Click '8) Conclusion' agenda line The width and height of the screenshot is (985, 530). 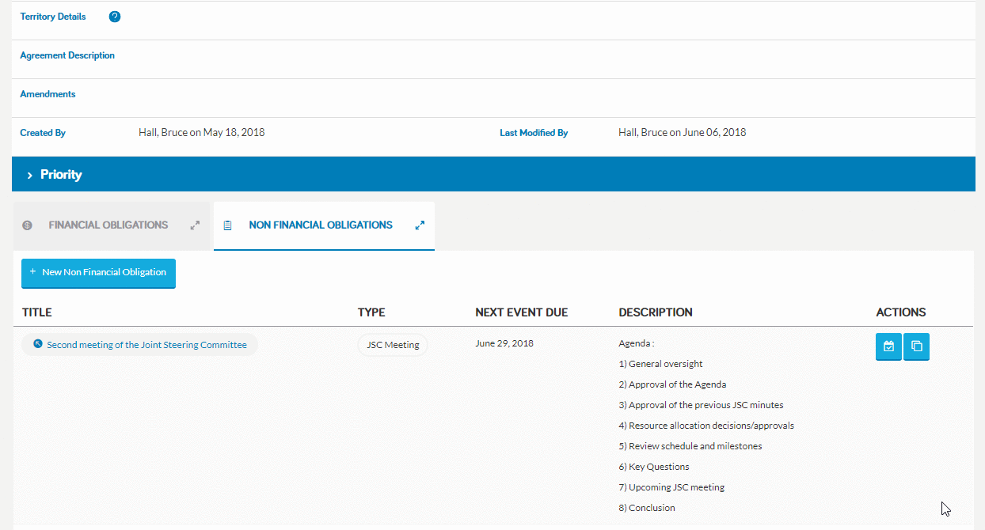(x=647, y=508)
